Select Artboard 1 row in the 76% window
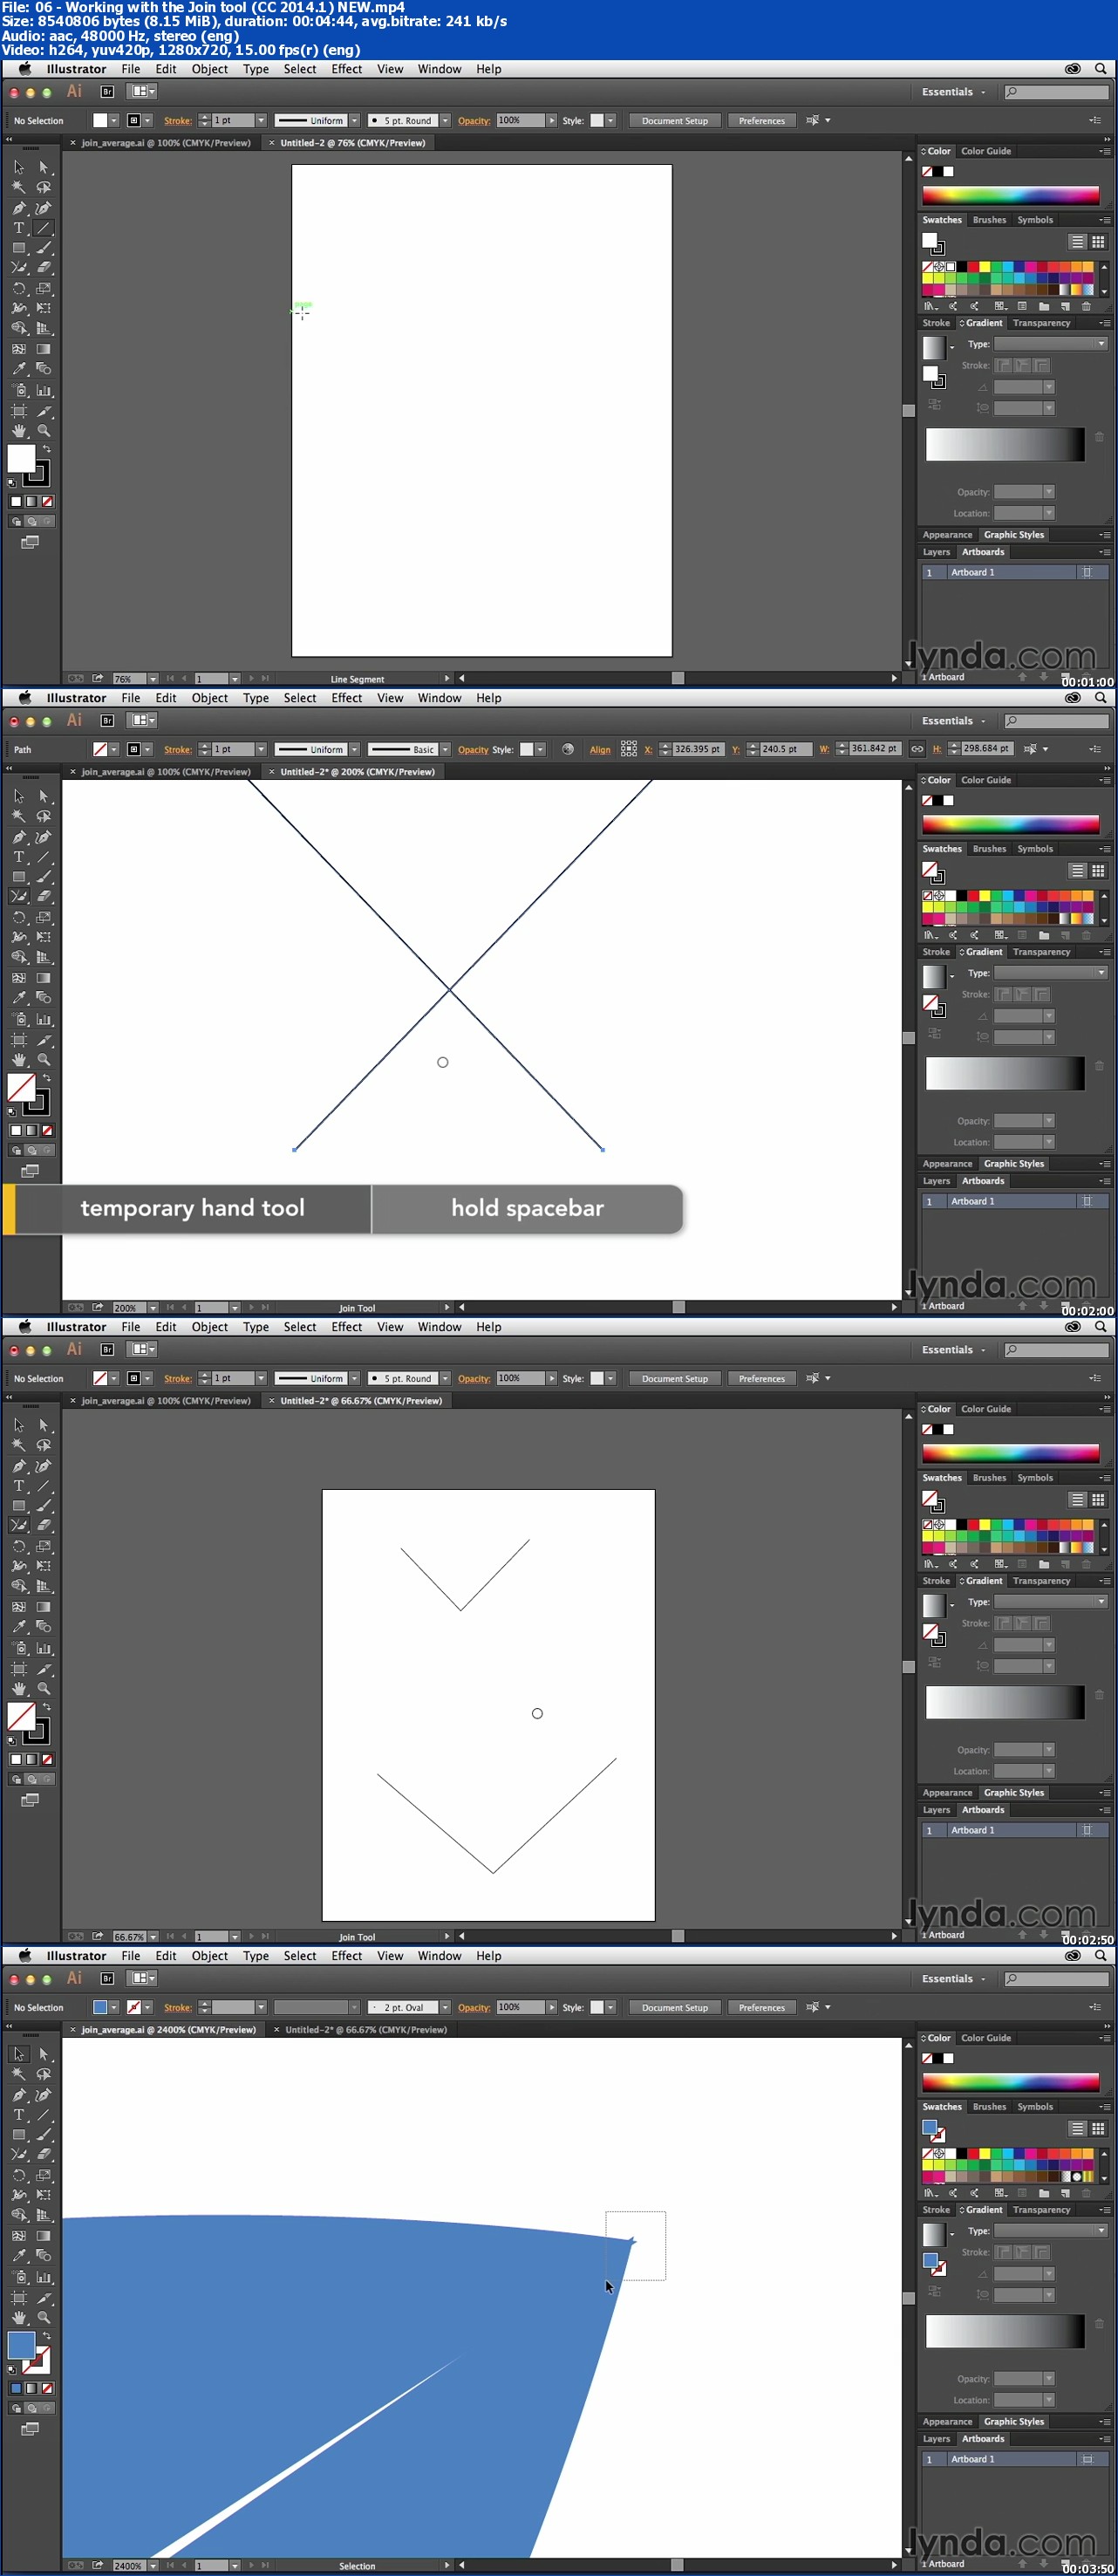This screenshot has height=2576, width=1118. 1014,572
